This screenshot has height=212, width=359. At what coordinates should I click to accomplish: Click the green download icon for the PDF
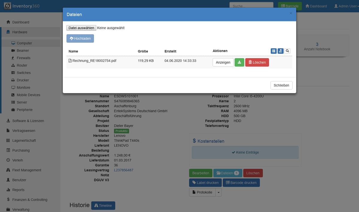coord(239,62)
